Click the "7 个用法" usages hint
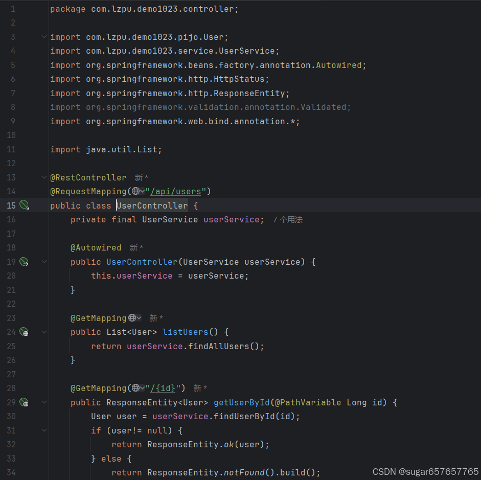481x480 pixels. point(287,220)
